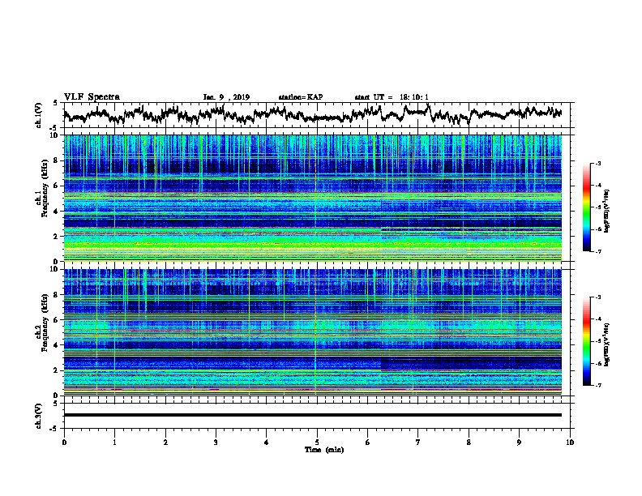Click the flat black ch.3(V) trace line
This screenshot has height=496, width=642.
tap(313, 415)
